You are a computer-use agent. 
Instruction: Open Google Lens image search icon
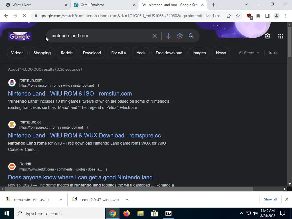[180, 36]
